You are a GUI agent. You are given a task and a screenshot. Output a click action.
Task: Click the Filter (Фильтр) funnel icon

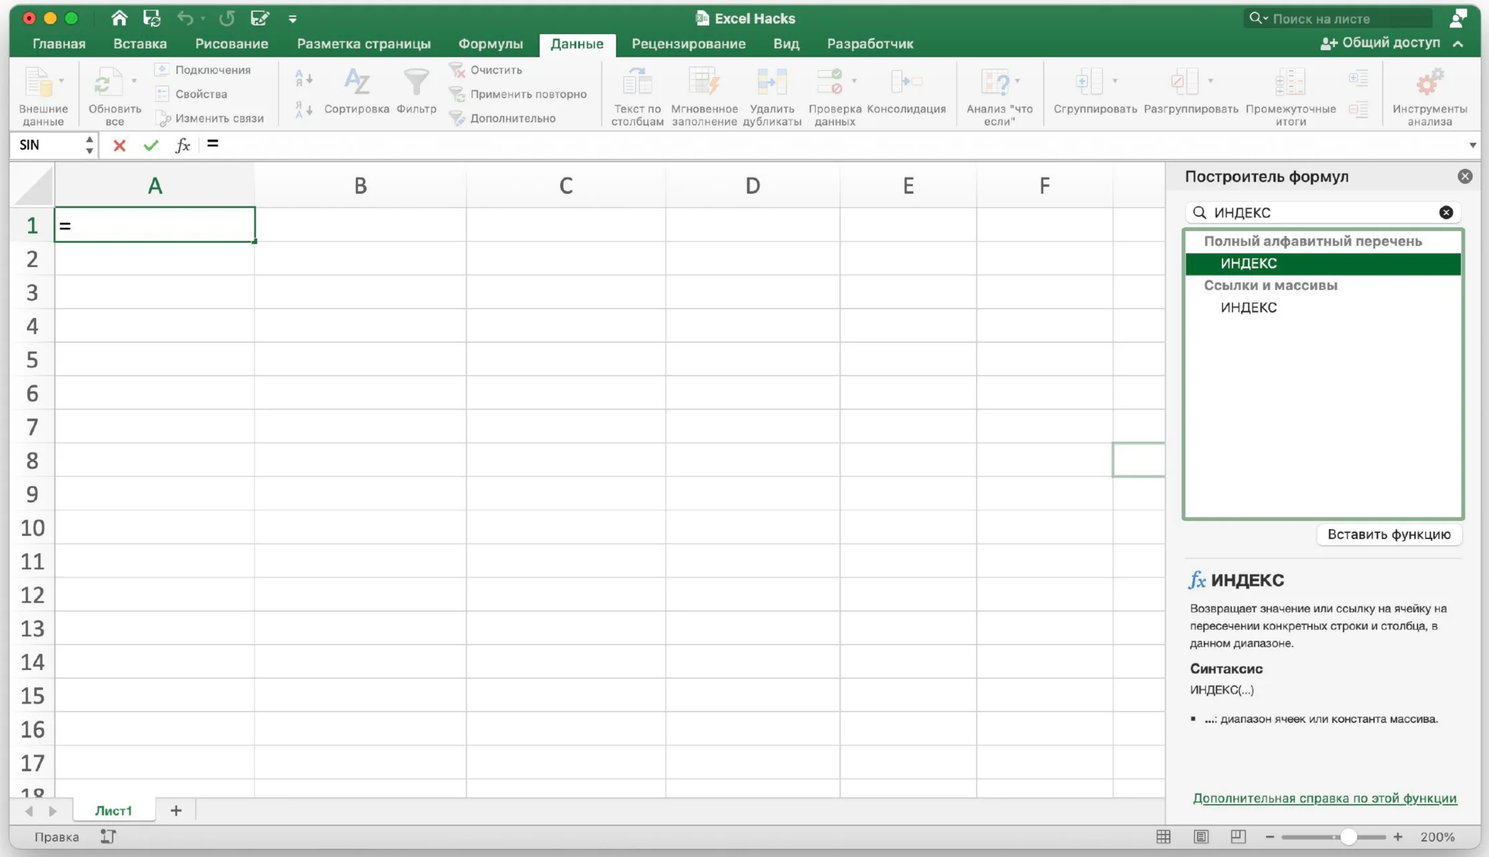click(x=416, y=83)
